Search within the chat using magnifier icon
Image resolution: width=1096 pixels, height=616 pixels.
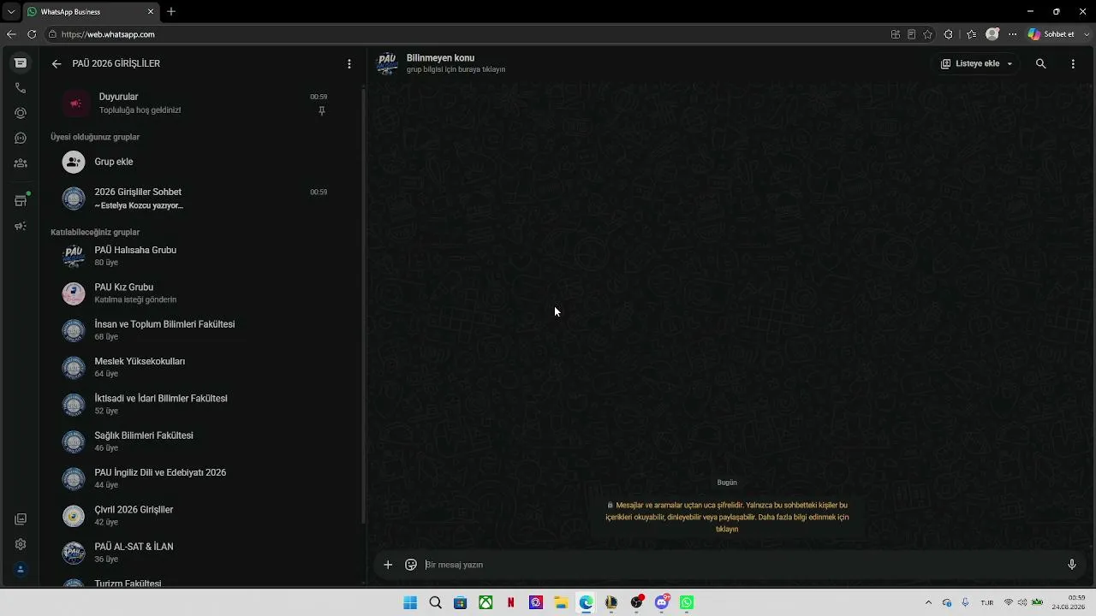[1041, 63]
